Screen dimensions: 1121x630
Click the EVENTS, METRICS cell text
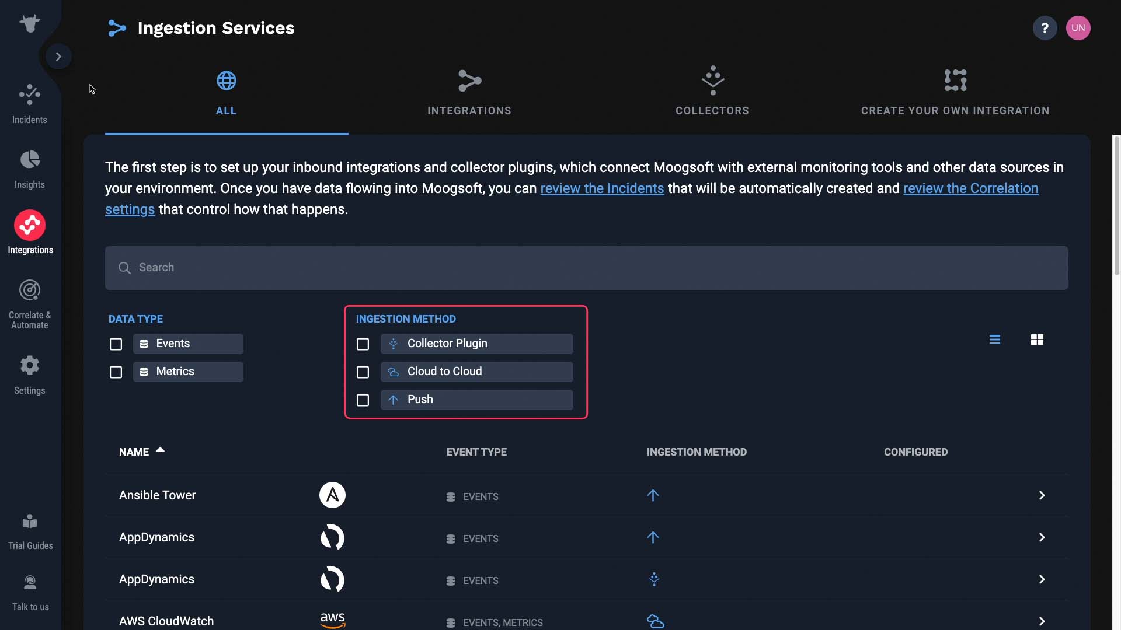pos(503,622)
